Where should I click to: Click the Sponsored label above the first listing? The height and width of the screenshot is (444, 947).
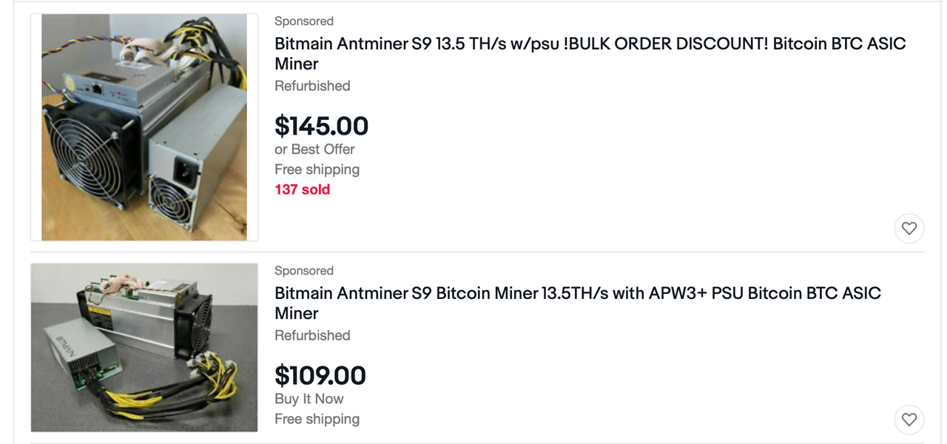pos(304,21)
